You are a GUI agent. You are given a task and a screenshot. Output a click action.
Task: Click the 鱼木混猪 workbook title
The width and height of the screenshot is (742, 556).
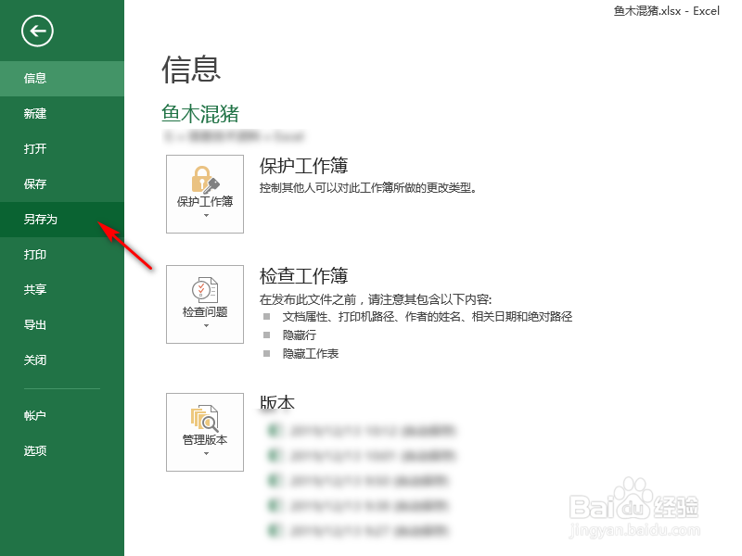[200, 114]
